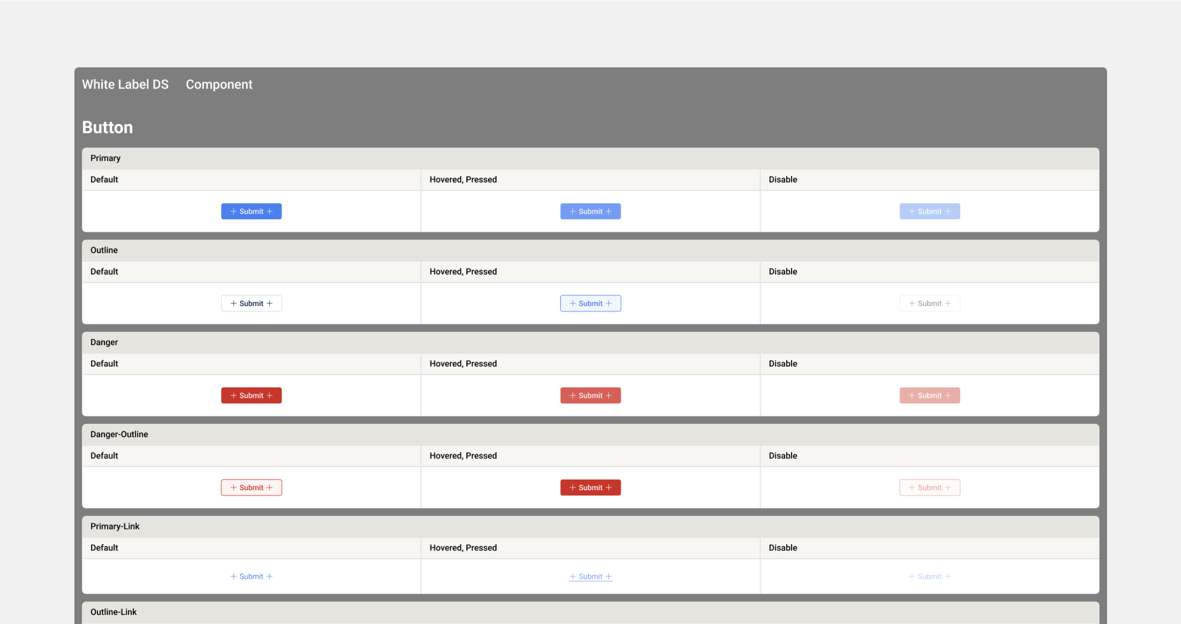
Task: Click left plus icon in Danger-Outline Default button
Action: (x=233, y=487)
